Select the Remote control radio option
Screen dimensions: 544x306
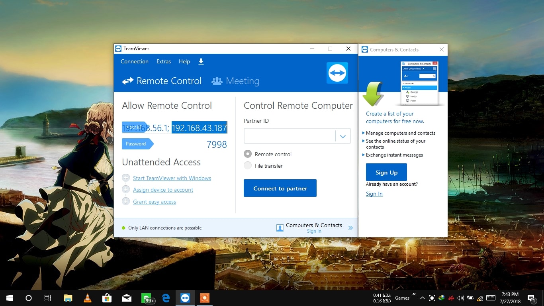click(248, 154)
